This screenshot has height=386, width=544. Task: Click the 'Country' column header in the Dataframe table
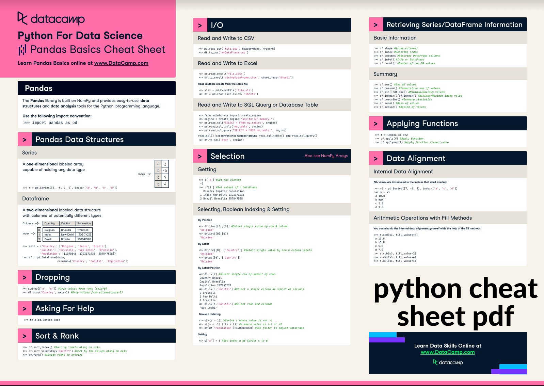pos(51,223)
